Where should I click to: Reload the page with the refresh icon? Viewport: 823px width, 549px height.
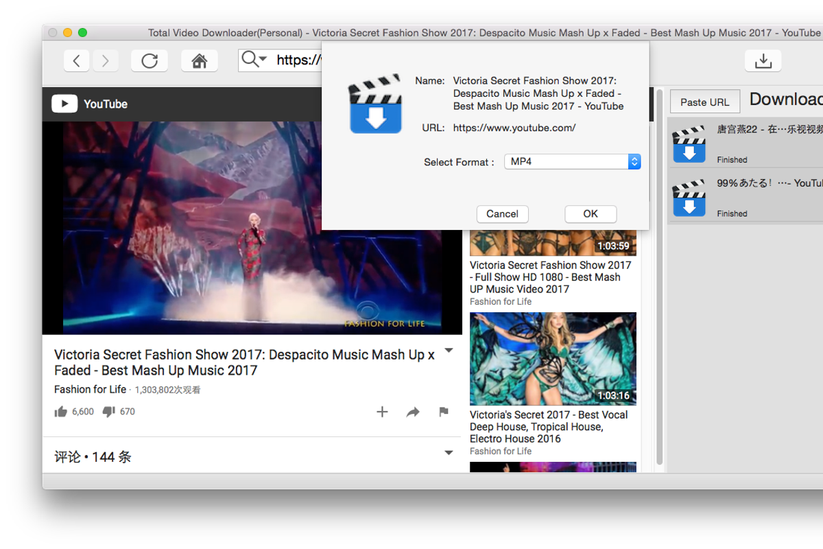pos(150,61)
